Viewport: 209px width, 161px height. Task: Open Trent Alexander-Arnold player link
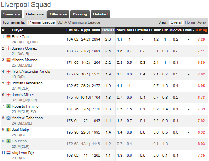tap(31, 72)
